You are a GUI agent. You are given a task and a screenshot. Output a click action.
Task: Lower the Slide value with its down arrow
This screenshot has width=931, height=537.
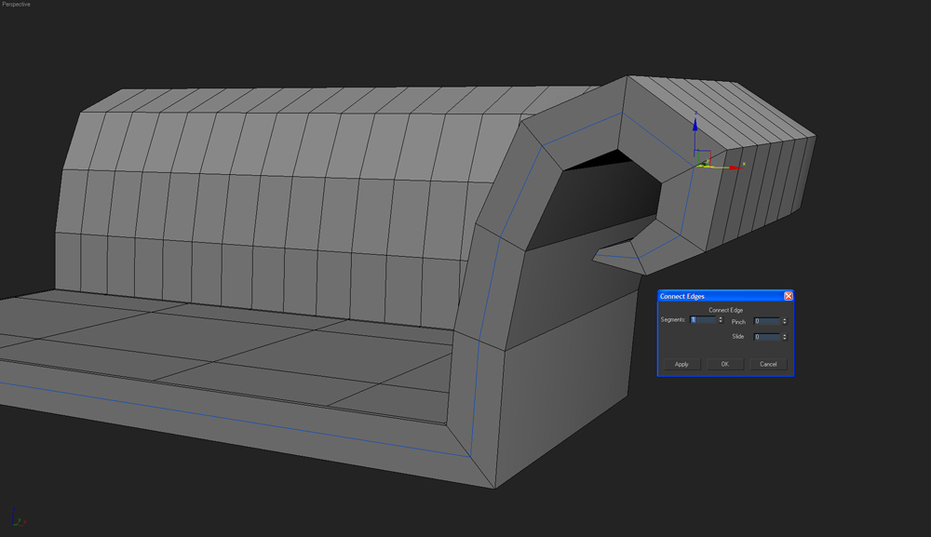[785, 340]
